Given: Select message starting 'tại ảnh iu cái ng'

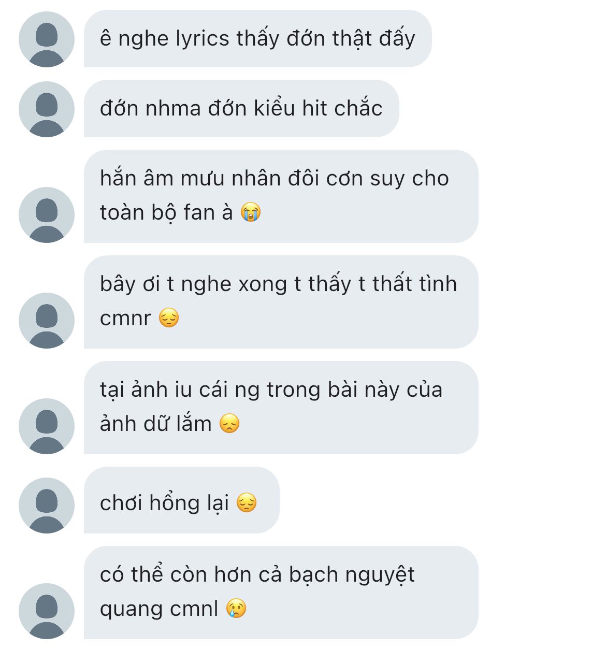Looking at the screenshot, I should 280,407.
